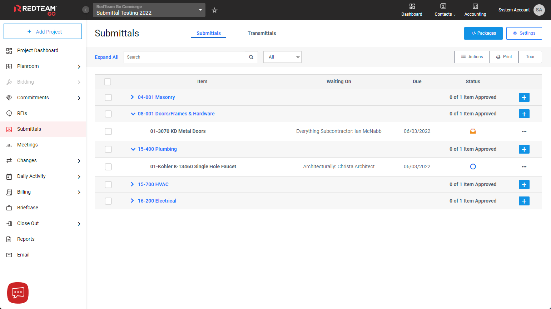Switch to the Transmittals tab

(262, 33)
